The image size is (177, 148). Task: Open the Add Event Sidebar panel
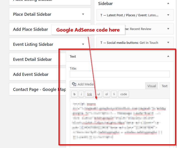click(x=37, y=74)
